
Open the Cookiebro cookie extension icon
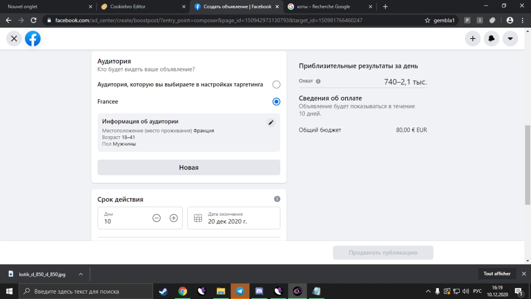pyautogui.click(x=492, y=20)
